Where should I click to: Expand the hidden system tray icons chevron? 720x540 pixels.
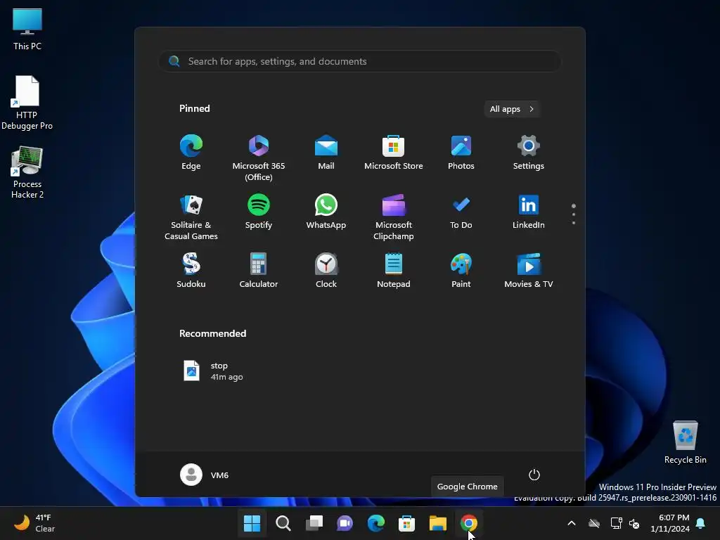572,523
